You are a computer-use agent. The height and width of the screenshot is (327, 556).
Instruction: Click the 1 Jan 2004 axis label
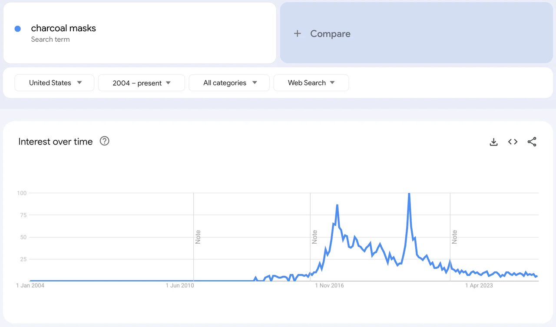30,285
